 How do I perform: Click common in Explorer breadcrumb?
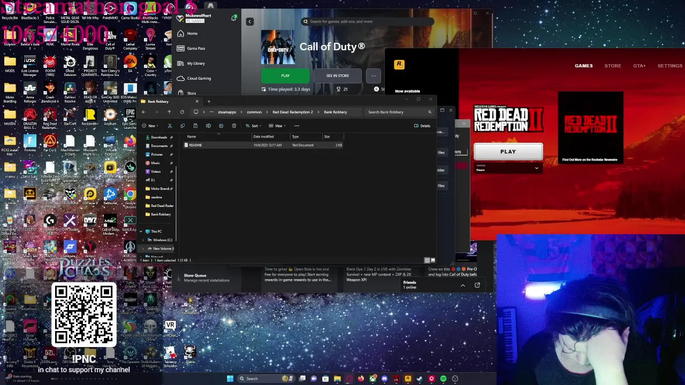tap(254, 112)
